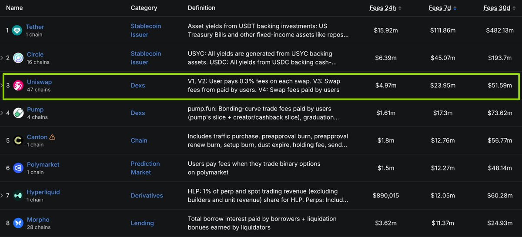Open the Tether protocol link
The width and height of the screenshot is (522, 237).
35,27
